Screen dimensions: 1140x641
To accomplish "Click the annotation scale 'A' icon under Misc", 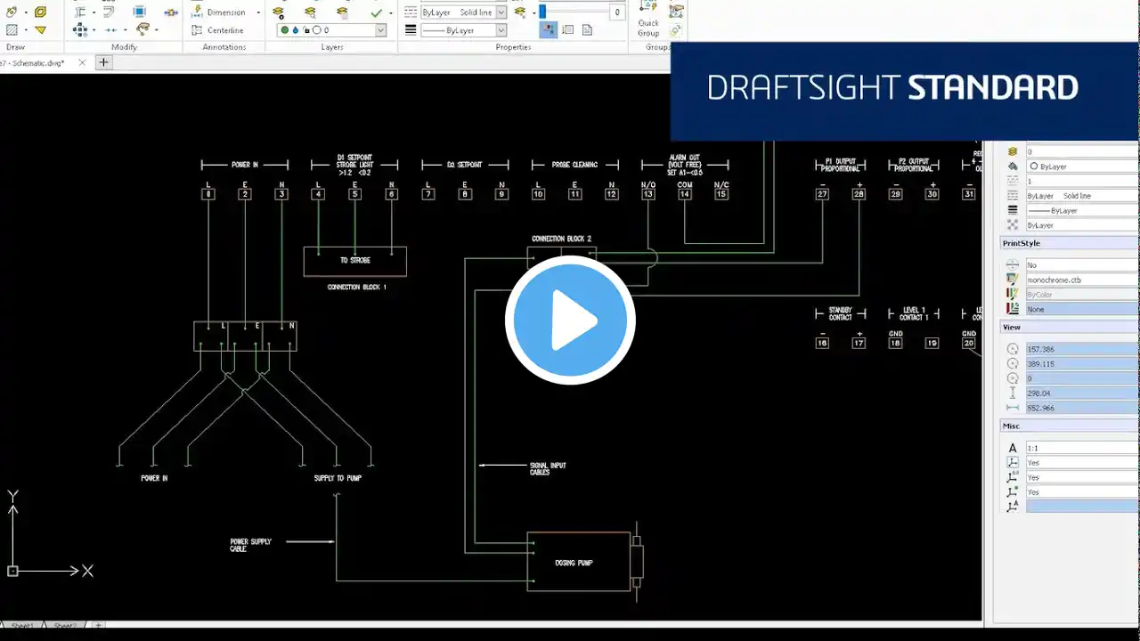I will 1013,448.
